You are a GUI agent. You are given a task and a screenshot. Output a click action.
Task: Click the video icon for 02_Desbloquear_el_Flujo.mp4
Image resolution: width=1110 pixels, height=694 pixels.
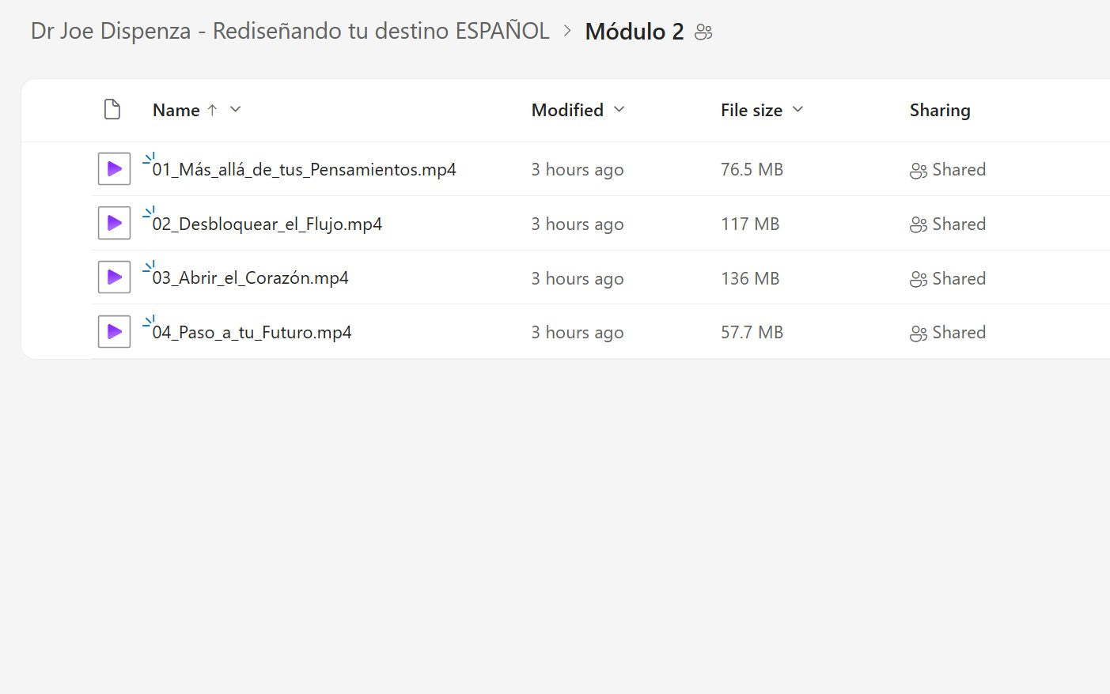114,224
